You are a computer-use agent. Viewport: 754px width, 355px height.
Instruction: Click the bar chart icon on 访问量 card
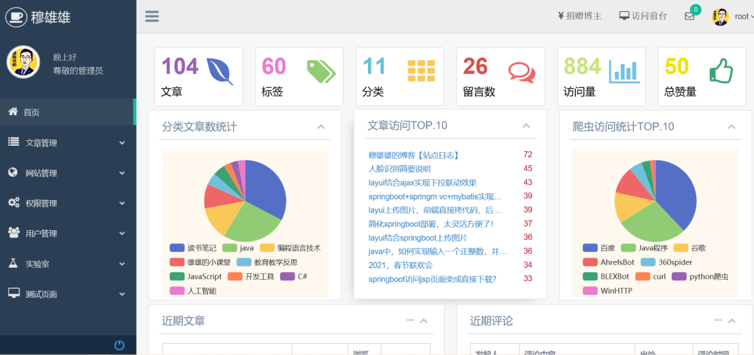point(624,71)
